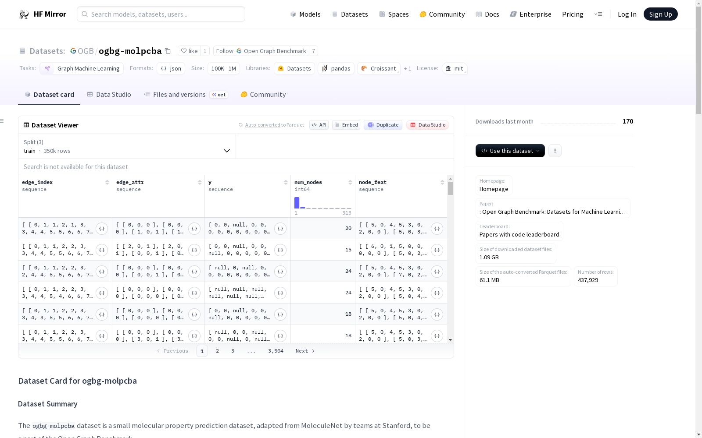
Task: Click the Embed button
Action: tap(346, 125)
